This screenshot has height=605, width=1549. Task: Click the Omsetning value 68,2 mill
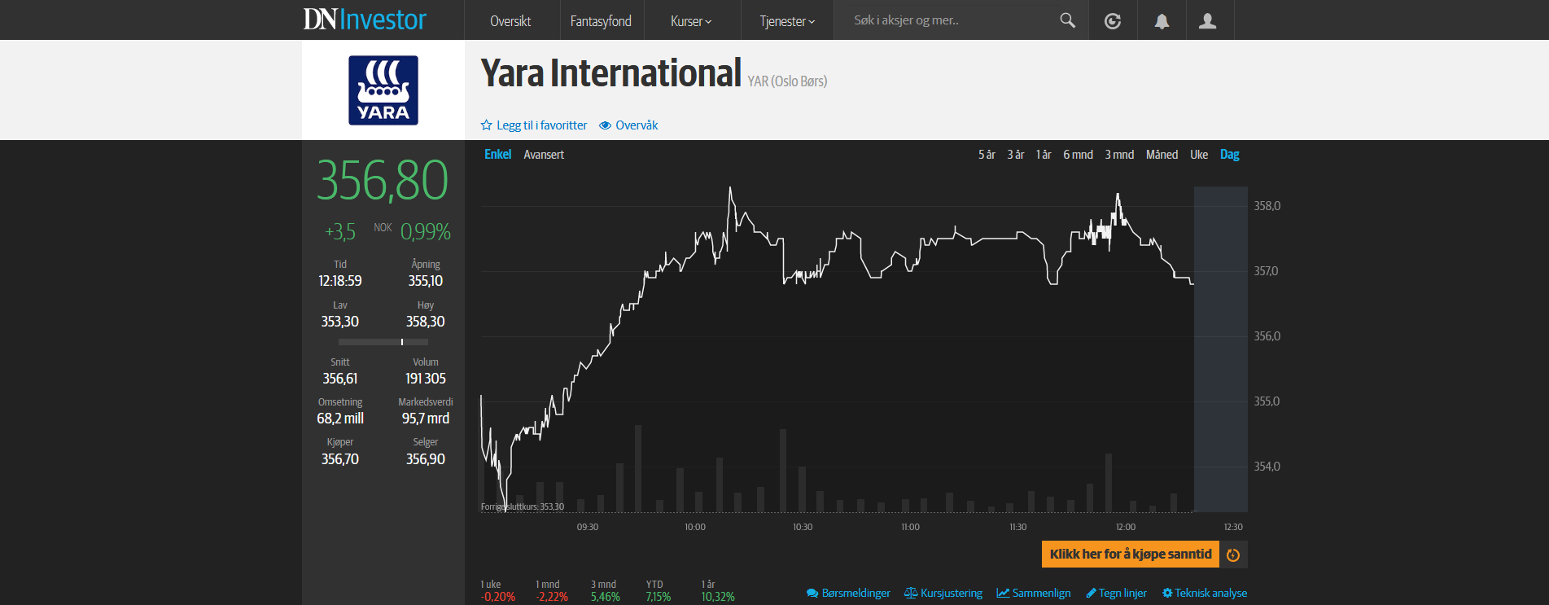pyautogui.click(x=340, y=419)
